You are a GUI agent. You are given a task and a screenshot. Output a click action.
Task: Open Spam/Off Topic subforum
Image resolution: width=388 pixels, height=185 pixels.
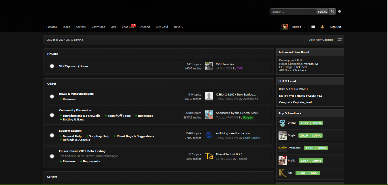(x=119, y=116)
